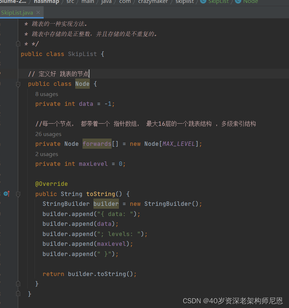Image resolution: width=289 pixels, height=308 pixels.
Task: Click the comment about 指针数组 and 16层
Action: [x=145, y=124]
